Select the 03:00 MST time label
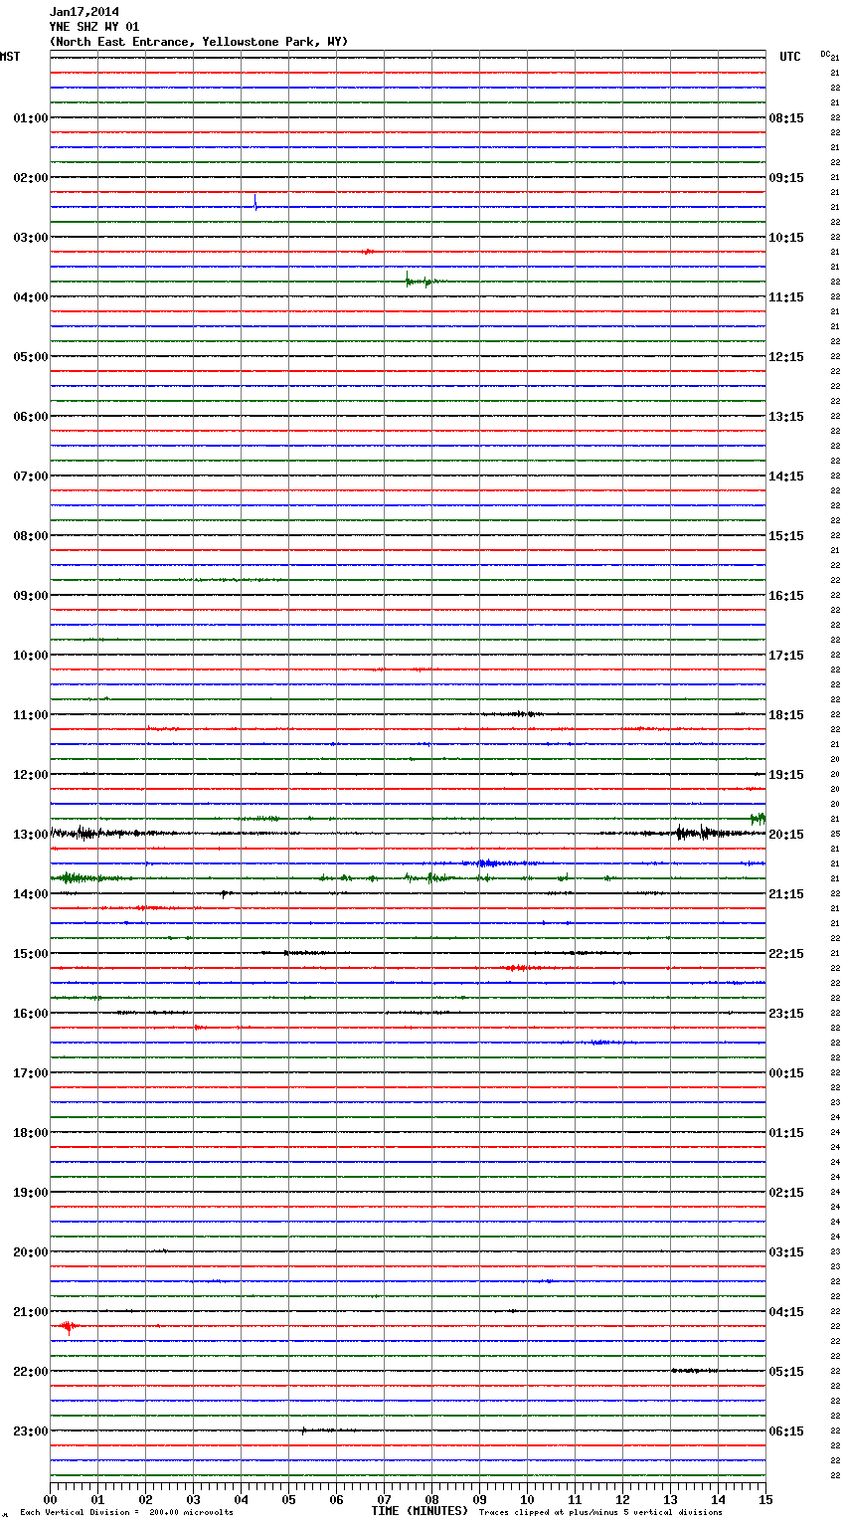The width and height of the screenshot is (845, 1526). pyautogui.click(x=30, y=238)
